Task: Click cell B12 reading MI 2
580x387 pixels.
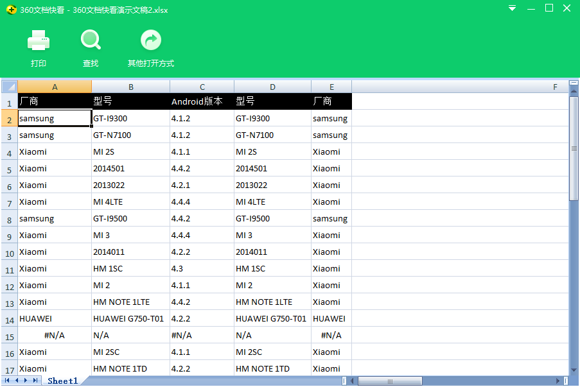Action: 130,285
